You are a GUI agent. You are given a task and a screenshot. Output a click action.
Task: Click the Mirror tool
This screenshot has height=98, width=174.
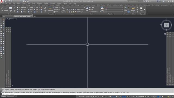(x=30, y=10)
